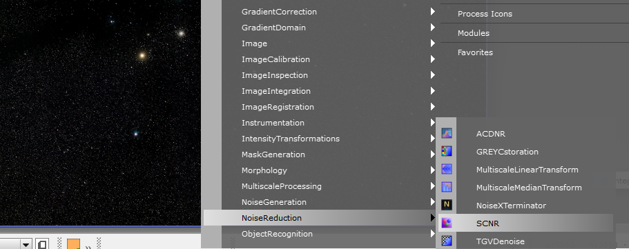The image size is (629, 249).
Task: Click the bright orange star in the image
Action: [142, 55]
